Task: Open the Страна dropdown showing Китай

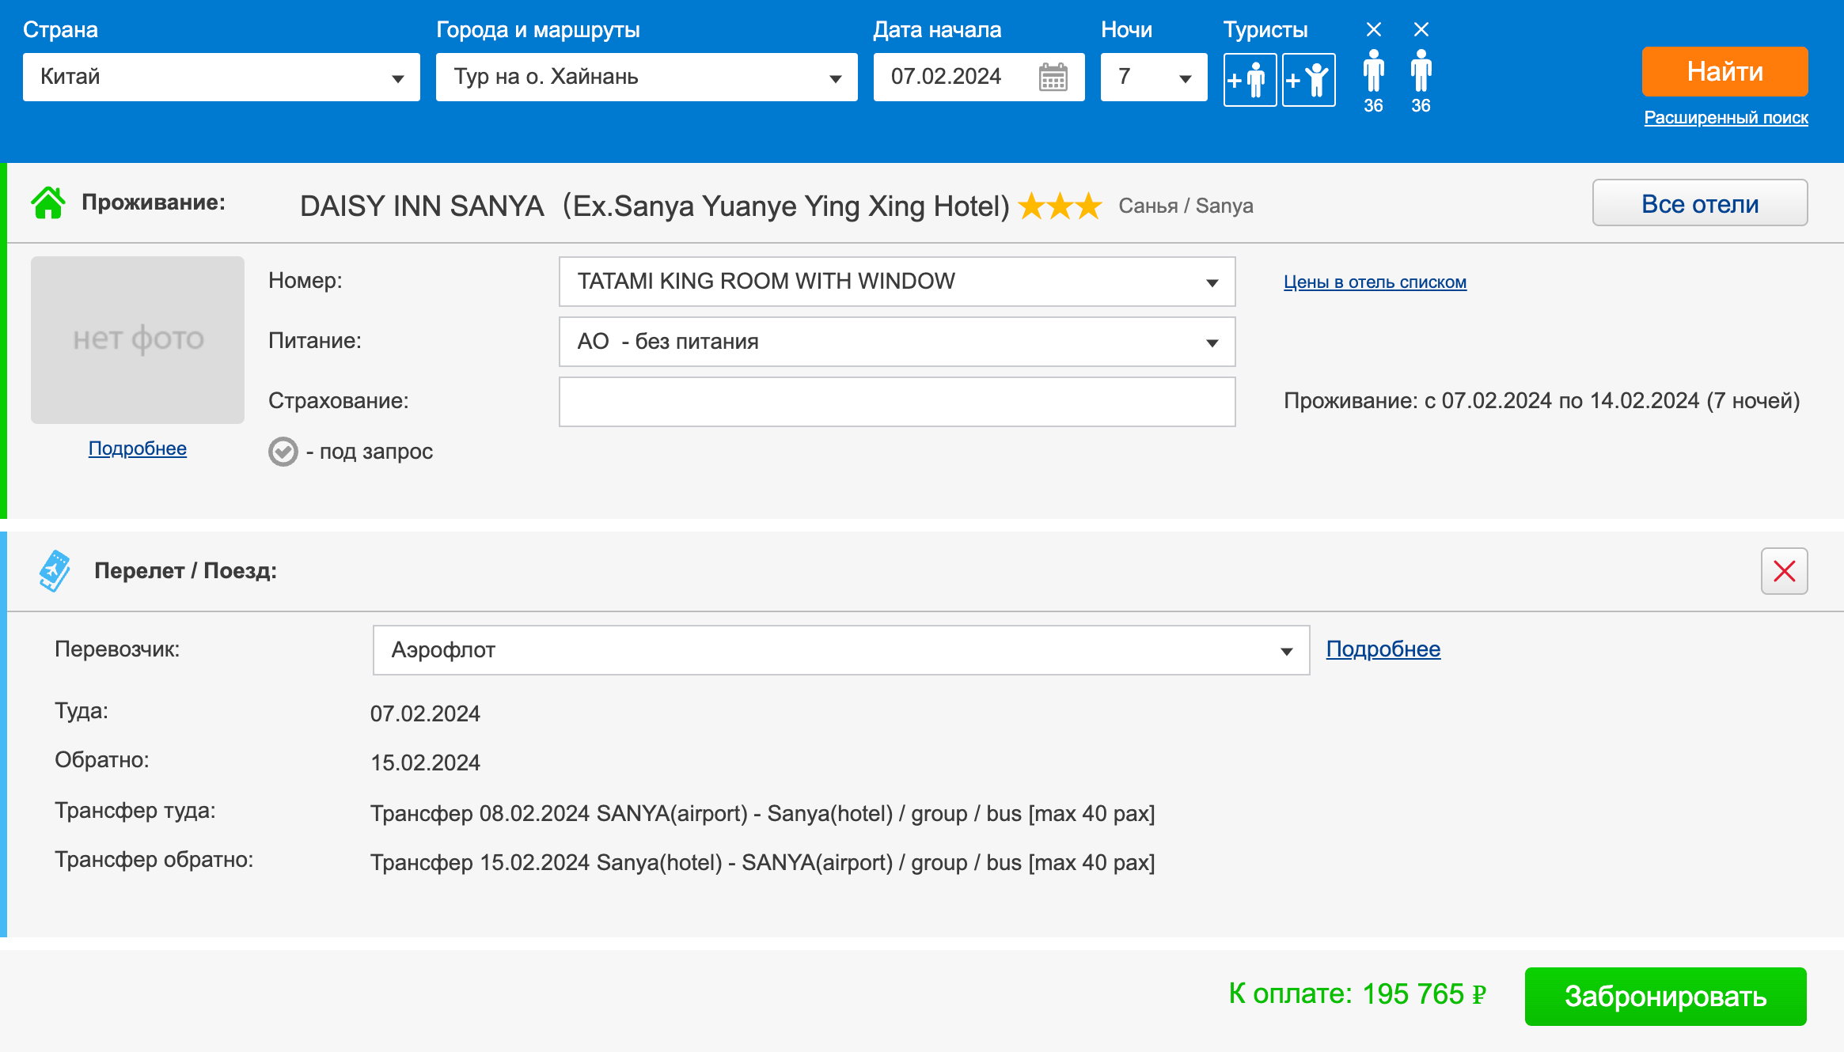Action: pos(221,77)
